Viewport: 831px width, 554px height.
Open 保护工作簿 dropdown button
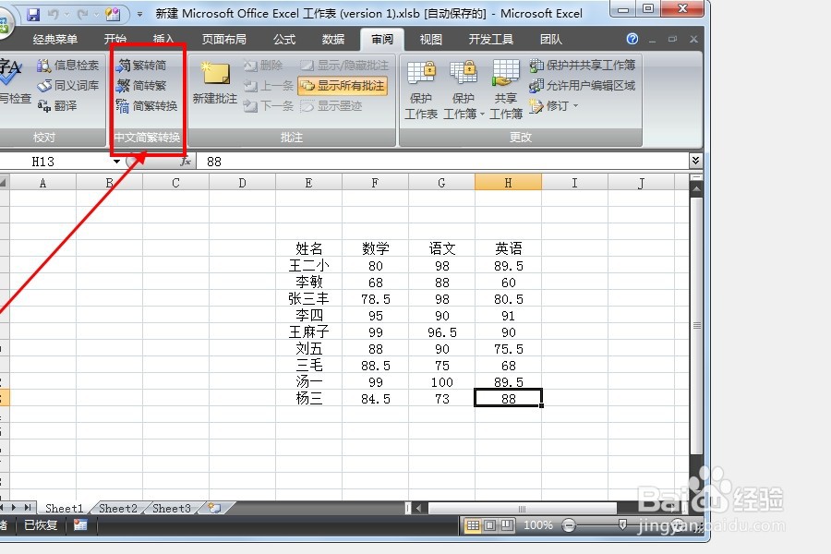click(464, 90)
